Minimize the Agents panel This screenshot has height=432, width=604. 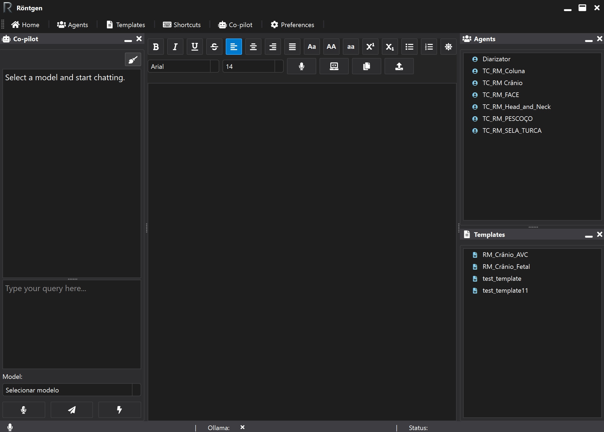coord(589,40)
